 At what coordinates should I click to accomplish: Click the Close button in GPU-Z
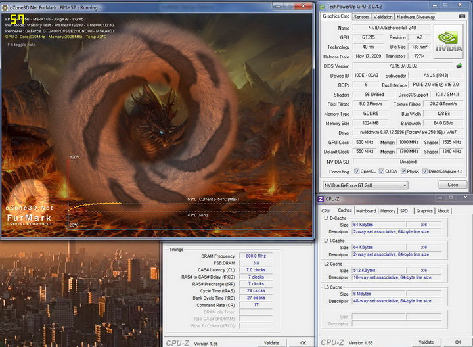(453, 185)
